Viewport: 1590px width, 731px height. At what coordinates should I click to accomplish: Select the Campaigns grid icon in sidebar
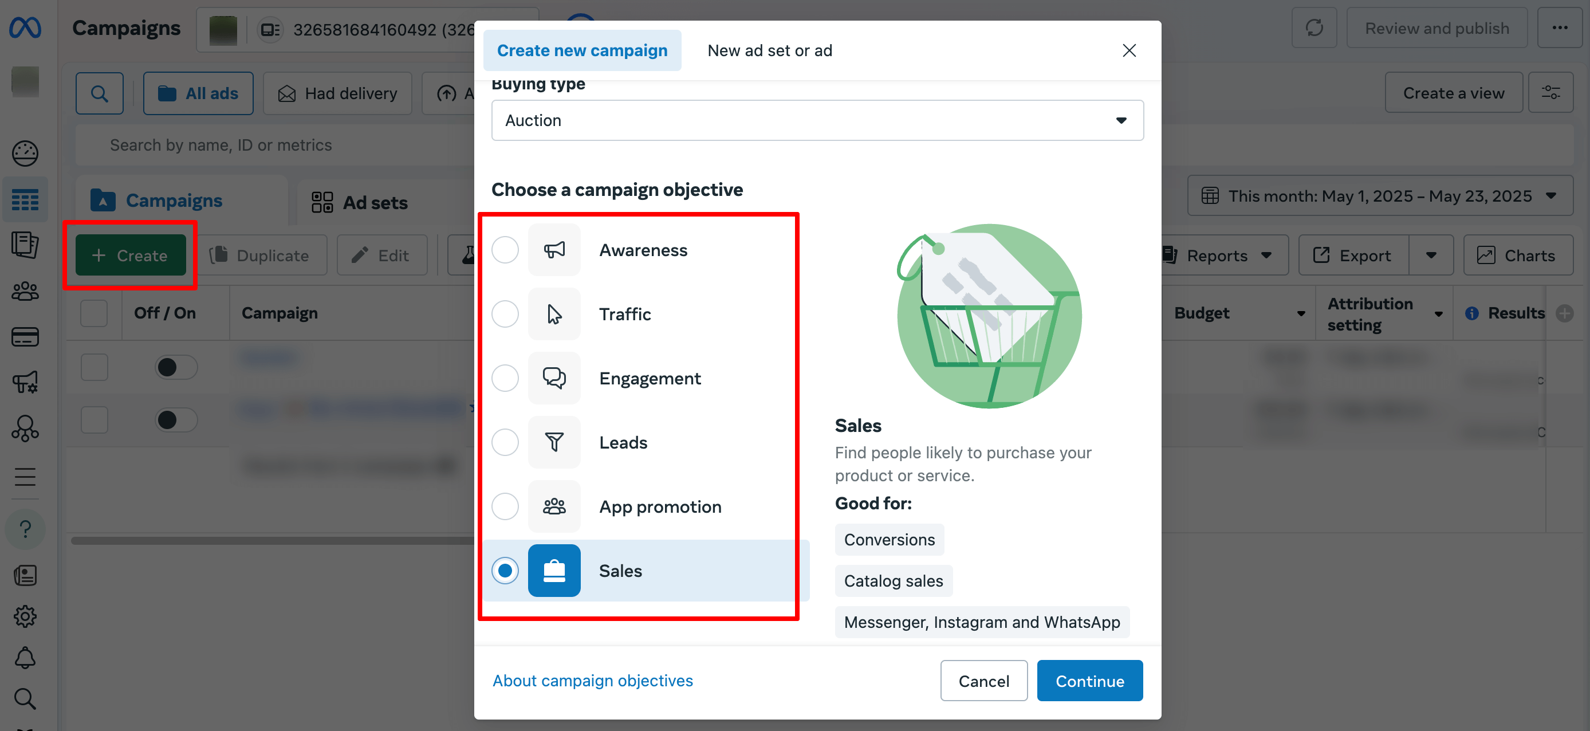click(25, 199)
